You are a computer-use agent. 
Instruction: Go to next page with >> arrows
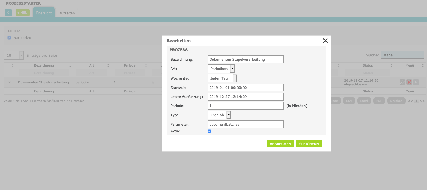click(422, 101)
